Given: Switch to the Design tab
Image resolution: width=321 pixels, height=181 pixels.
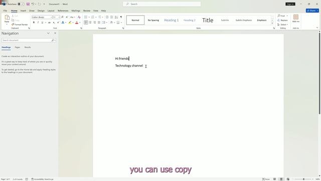Looking at the screenshot, I should [41, 11].
